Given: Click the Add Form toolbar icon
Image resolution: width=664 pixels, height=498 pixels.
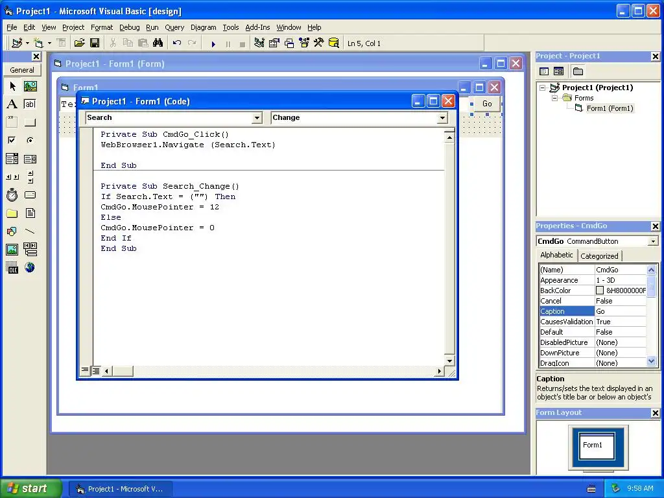Looking at the screenshot, I should pyautogui.click(x=38, y=43).
